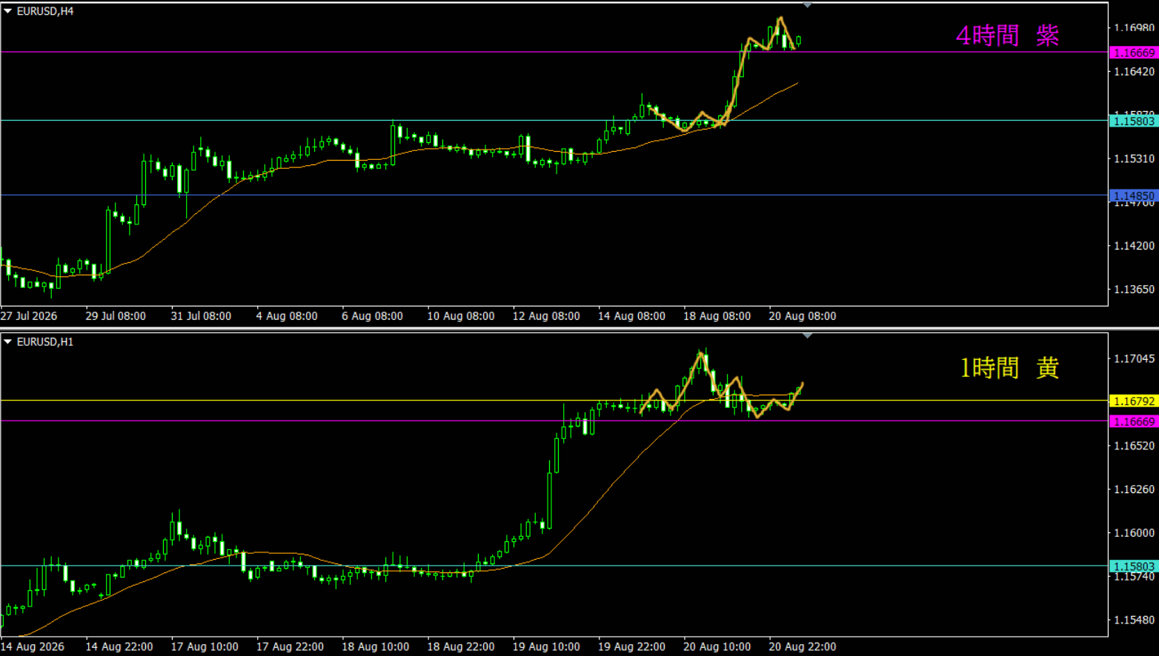Click the chart shift marker on the H4 chart
The width and height of the screenshot is (1159, 656).
808,5
